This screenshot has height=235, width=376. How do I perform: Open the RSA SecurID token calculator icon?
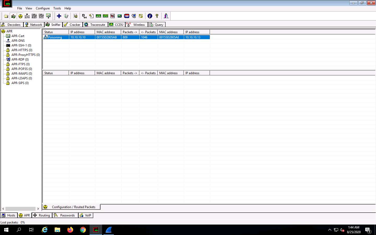click(x=127, y=16)
